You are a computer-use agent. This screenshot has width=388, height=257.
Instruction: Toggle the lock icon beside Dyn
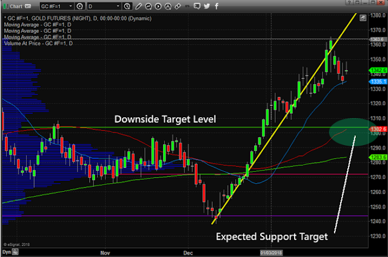15,252
